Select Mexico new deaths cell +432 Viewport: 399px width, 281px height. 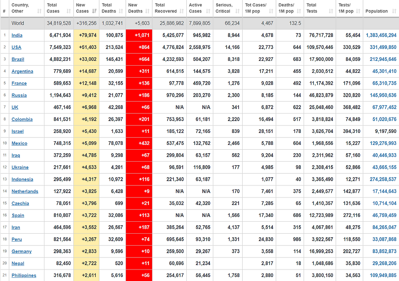[139, 143]
